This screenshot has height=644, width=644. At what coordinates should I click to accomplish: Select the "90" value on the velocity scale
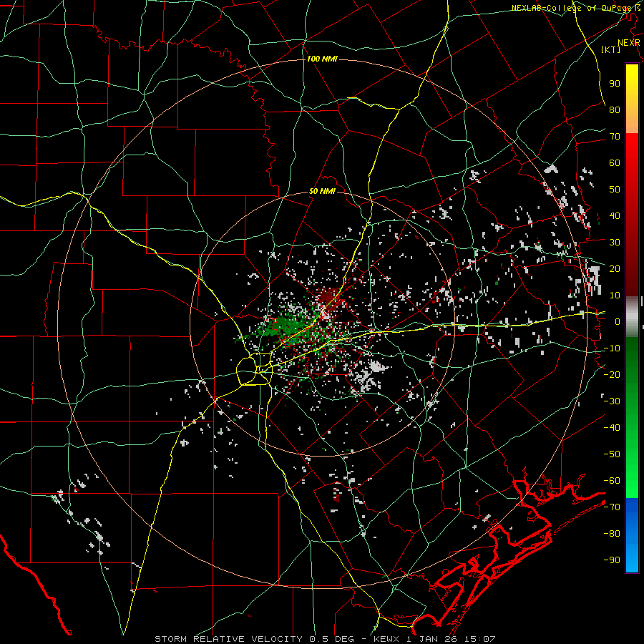pos(615,84)
